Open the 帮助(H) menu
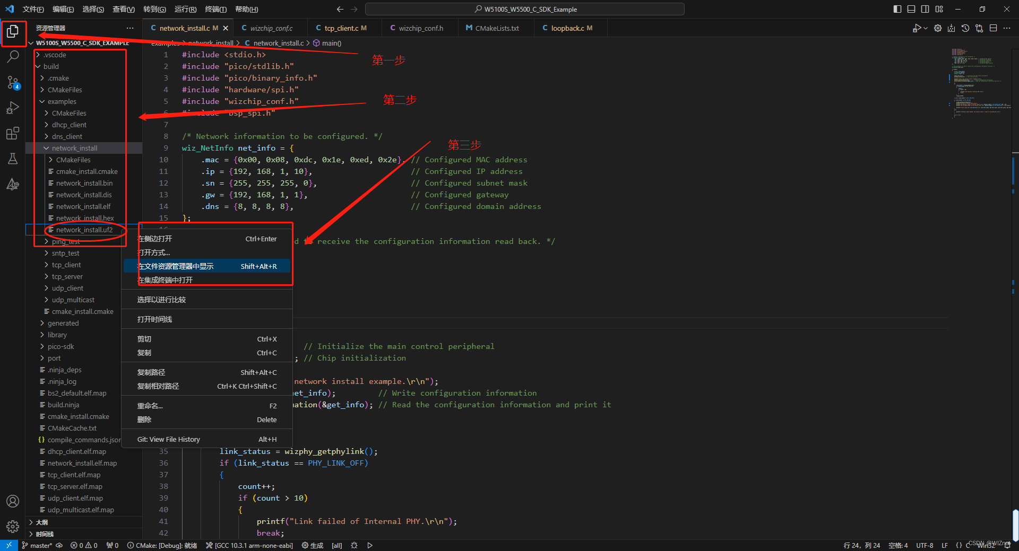 (247, 9)
